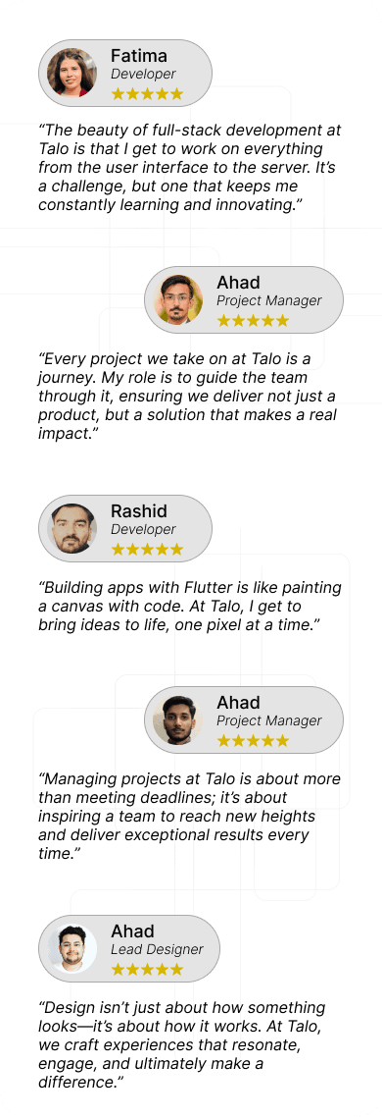
Task: Click Developer label under Rashid
Action: 143,529
